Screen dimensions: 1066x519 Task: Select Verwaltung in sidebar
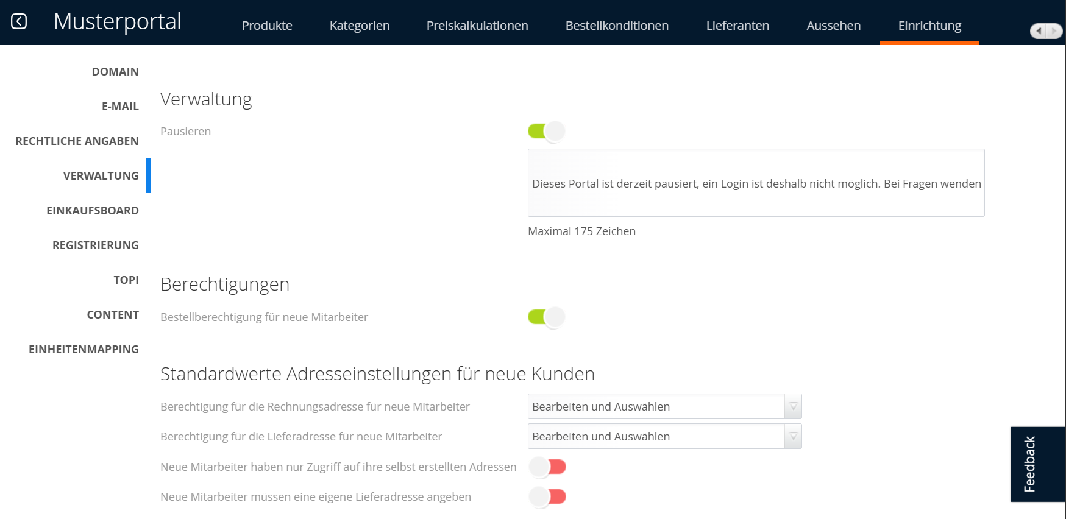pos(101,176)
